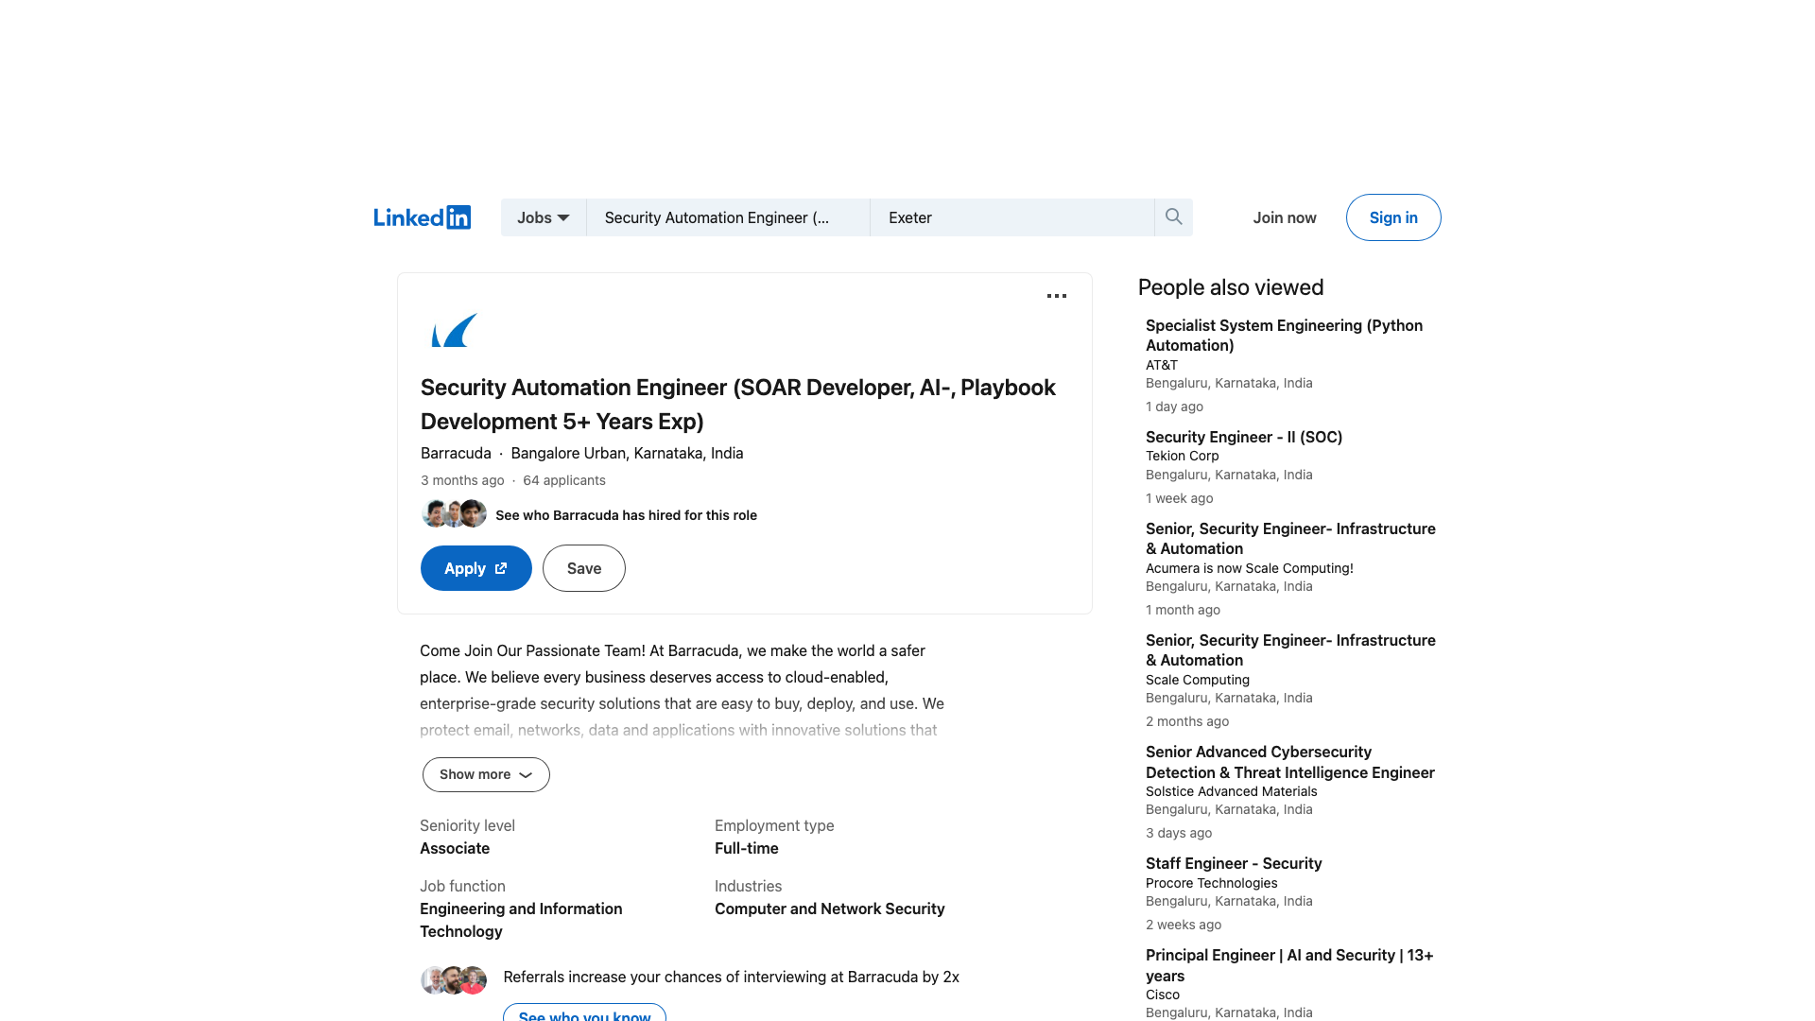Click 'Bangalore Urban, Karnataka, India' location text
The image size is (1815, 1021).
[x=627, y=453]
